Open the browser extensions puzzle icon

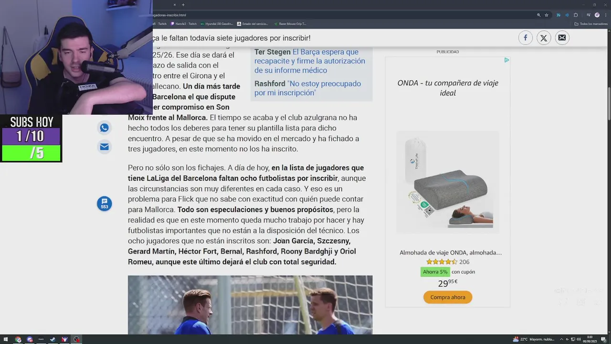[576, 15]
